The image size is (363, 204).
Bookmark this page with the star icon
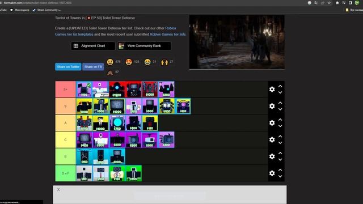click(x=329, y=3)
